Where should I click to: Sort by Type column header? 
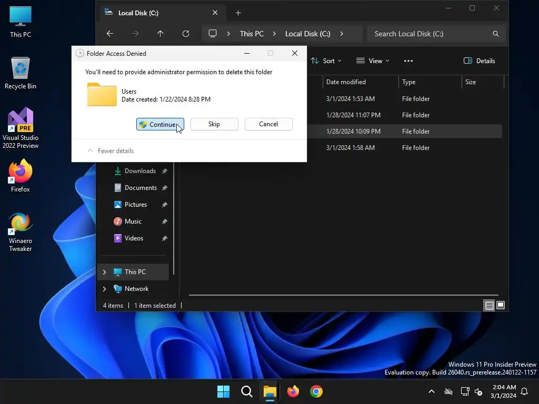click(x=430, y=82)
